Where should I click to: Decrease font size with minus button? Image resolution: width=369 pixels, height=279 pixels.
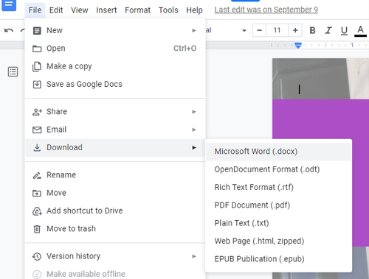[259, 30]
